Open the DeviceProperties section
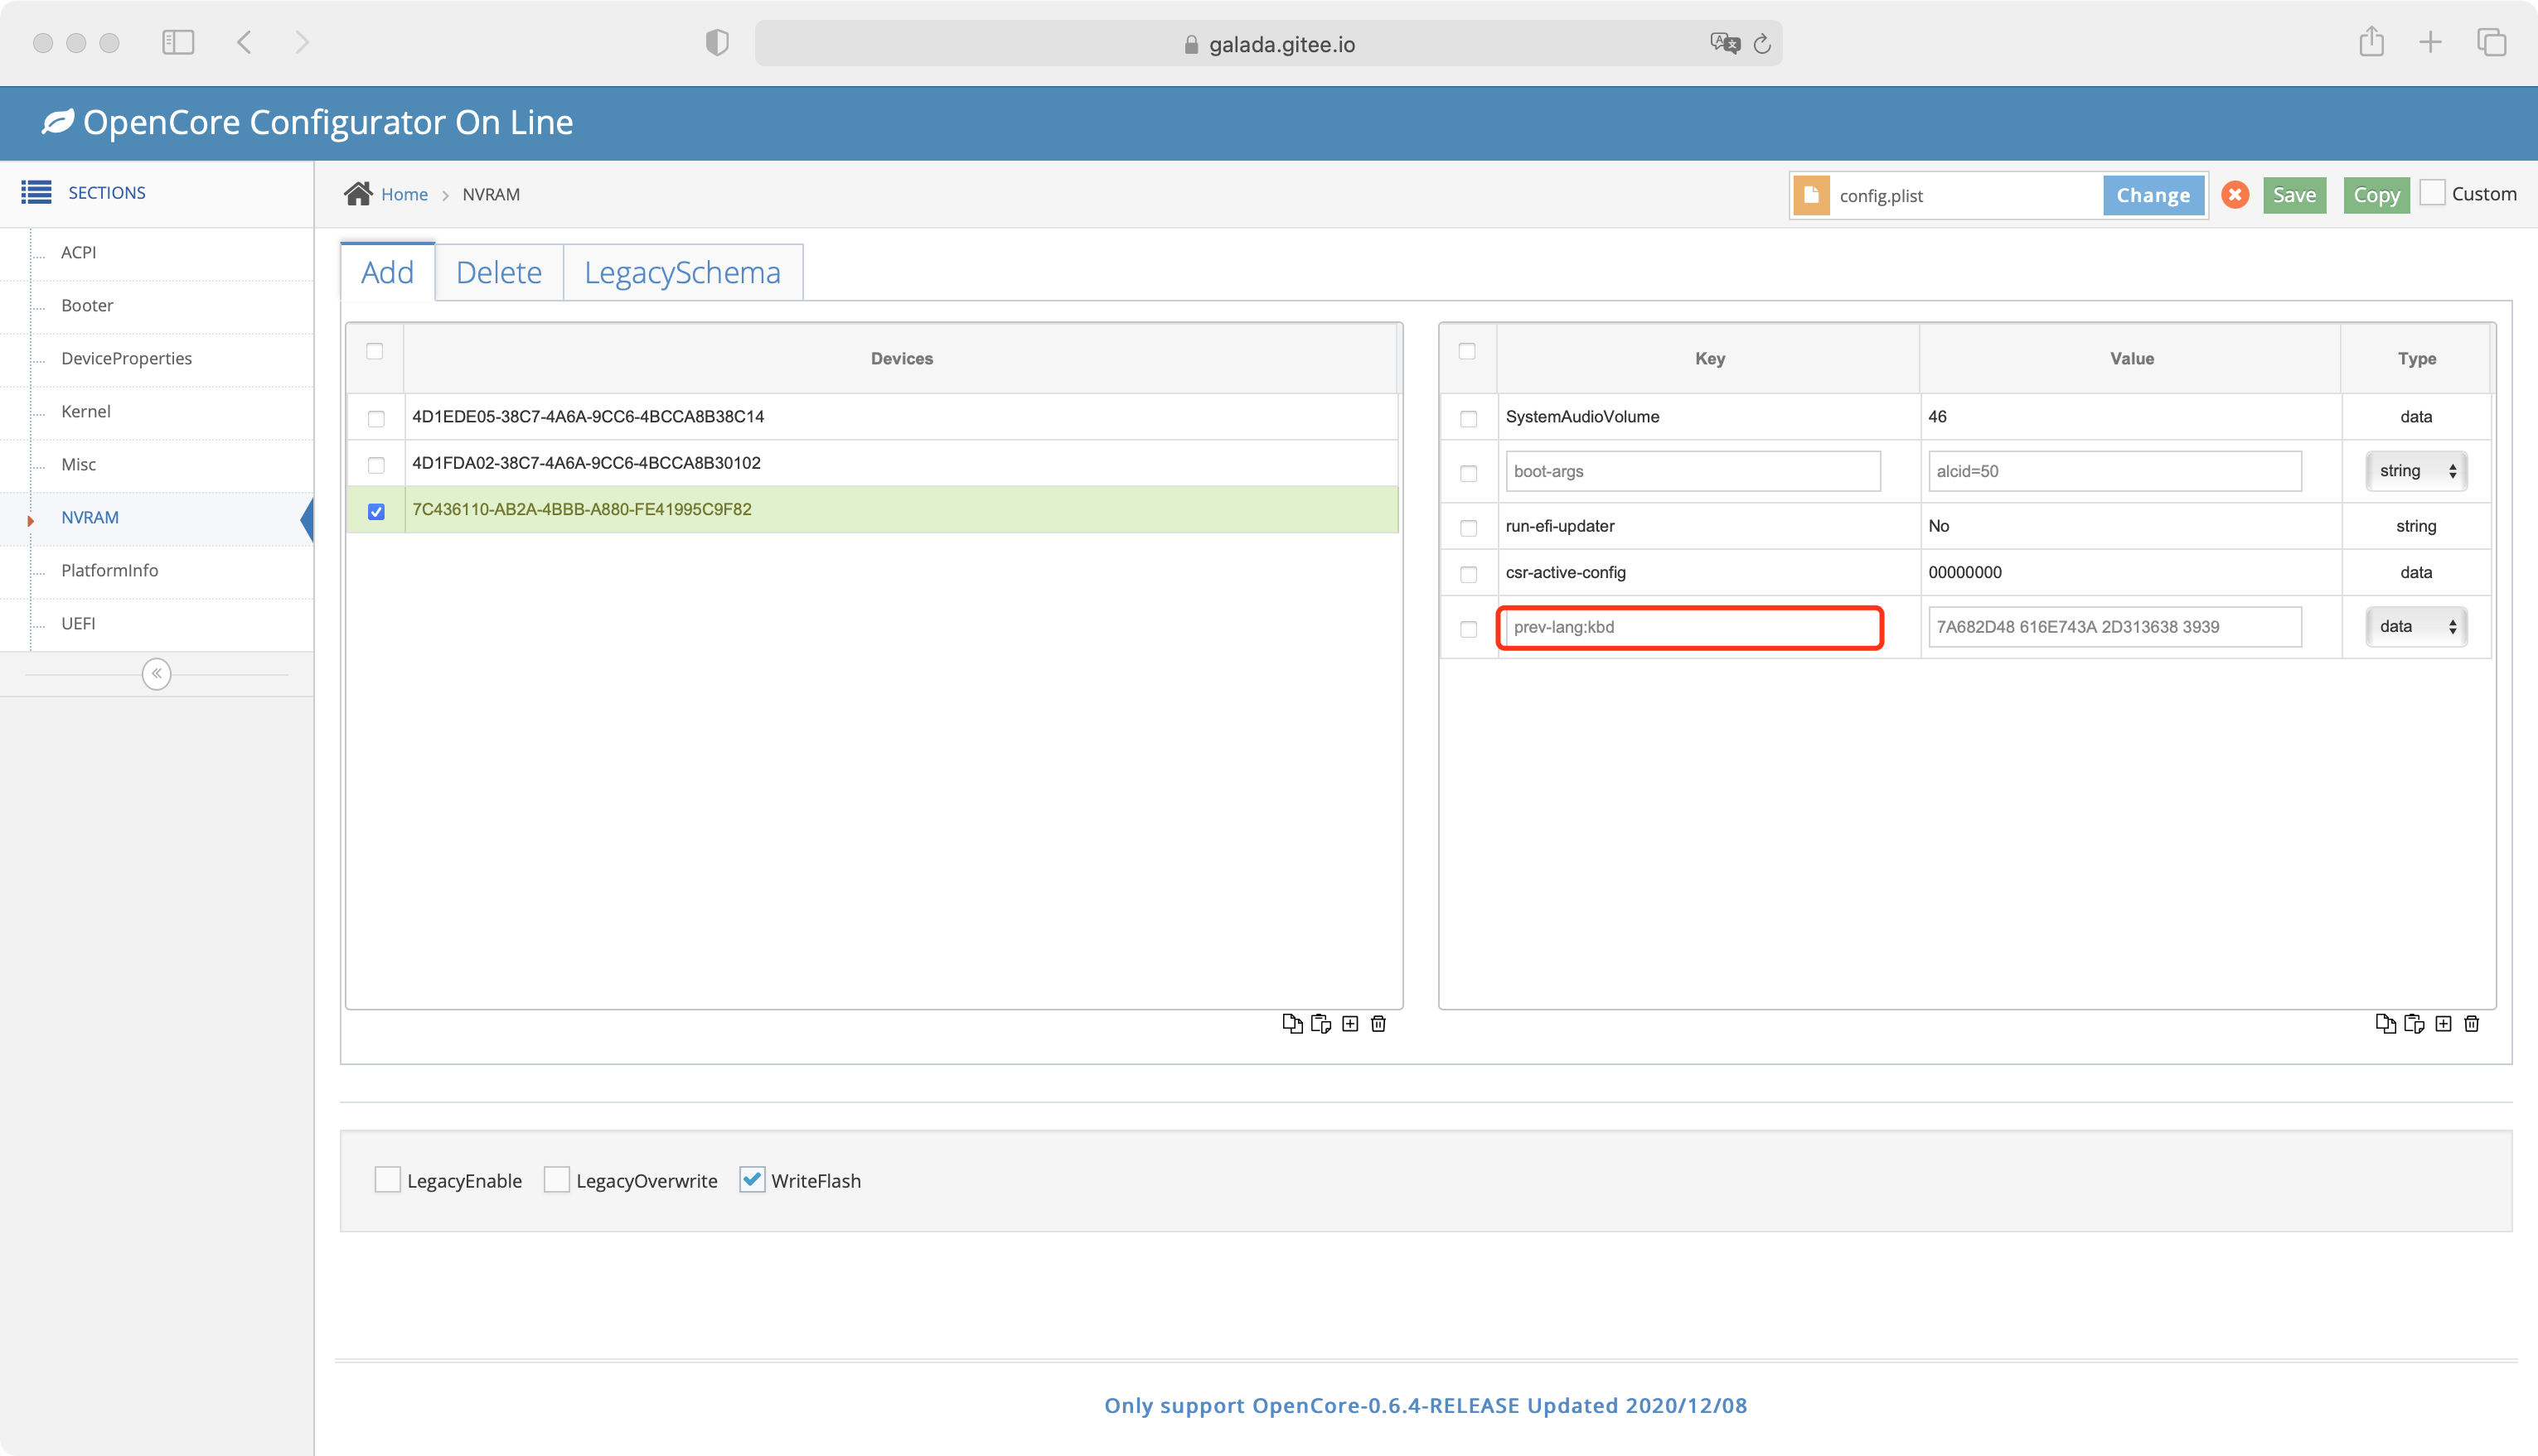The width and height of the screenshot is (2538, 1456). [x=126, y=358]
